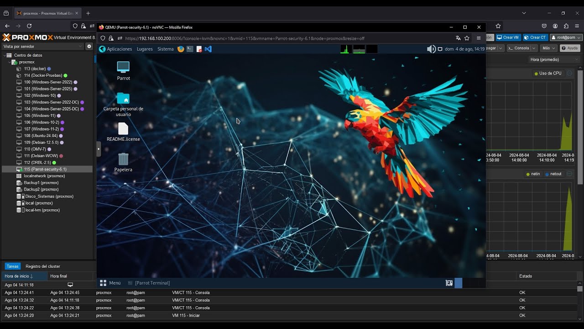Sort by Hora de inicio column header
The width and height of the screenshot is (584, 329).
24,276
